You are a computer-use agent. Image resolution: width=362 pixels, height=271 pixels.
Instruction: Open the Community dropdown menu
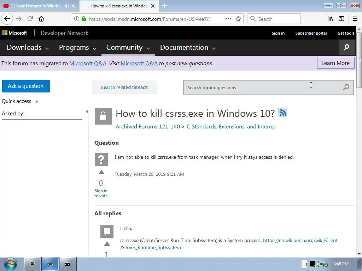click(128, 48)
